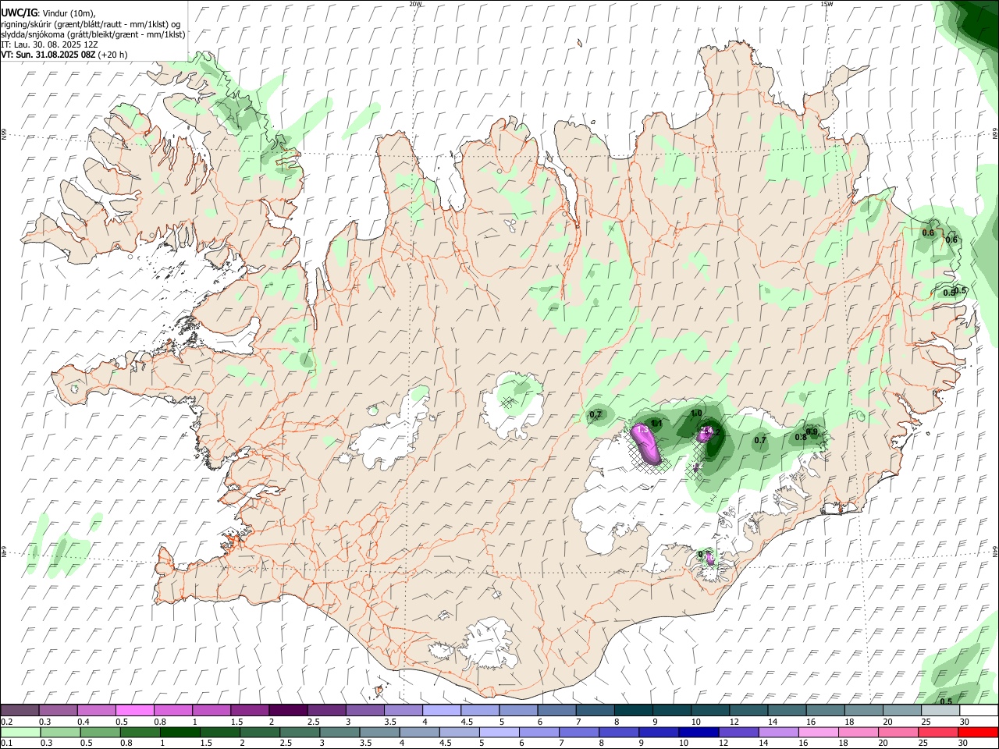Screen dimensions: 999x749
Task: Click the '20W' longitude label
Action: pyautogui.click(x=415, y=4)
